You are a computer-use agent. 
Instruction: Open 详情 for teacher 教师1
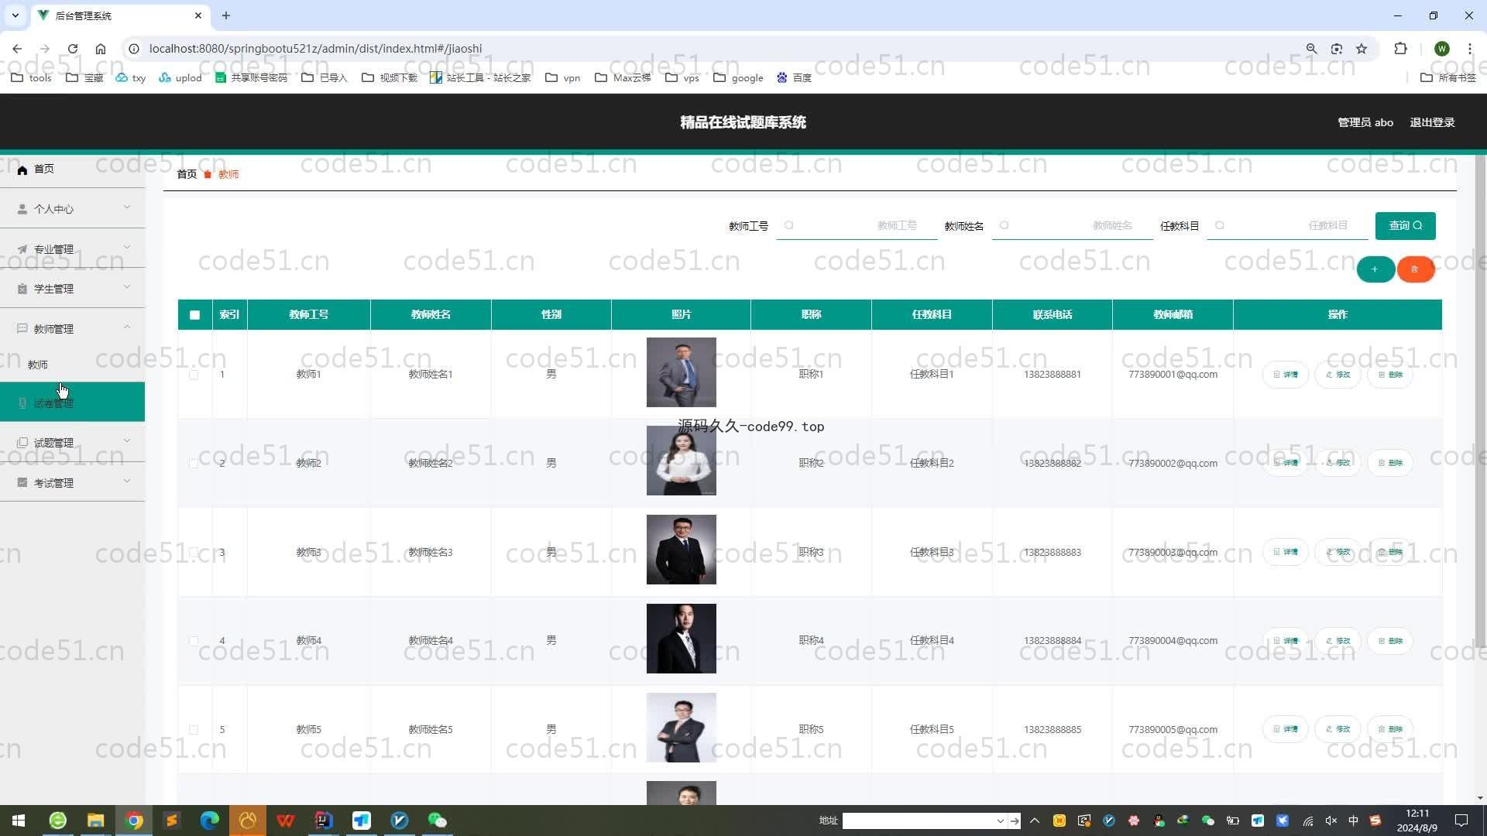click(x=1286, y=375)
